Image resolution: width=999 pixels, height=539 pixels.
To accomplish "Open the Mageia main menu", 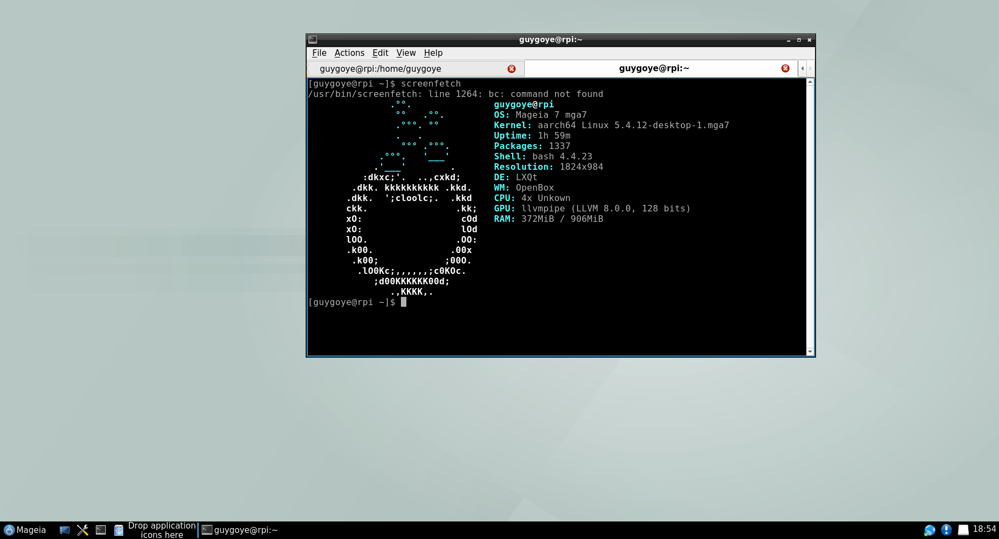I will (x=25, y=530).
